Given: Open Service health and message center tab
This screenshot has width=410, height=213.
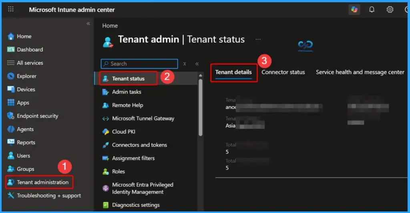Looking at the screenshot, I should click(360, 72).
